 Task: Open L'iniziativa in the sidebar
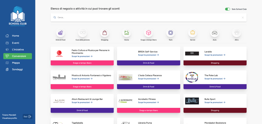point(18,49)
